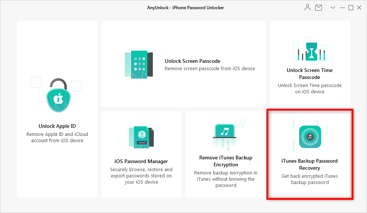Click Get back encrypted iTunes backup password text

pos(310,179)
